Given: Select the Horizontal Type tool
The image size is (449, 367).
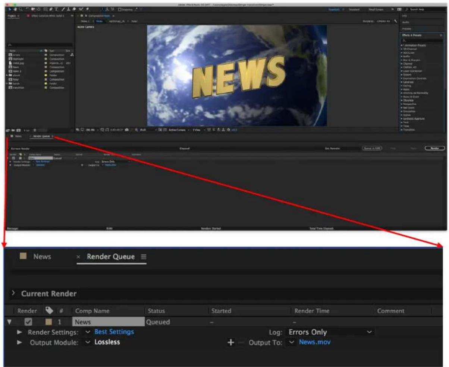Looking at the screenshot, I should tap(56, 9).
